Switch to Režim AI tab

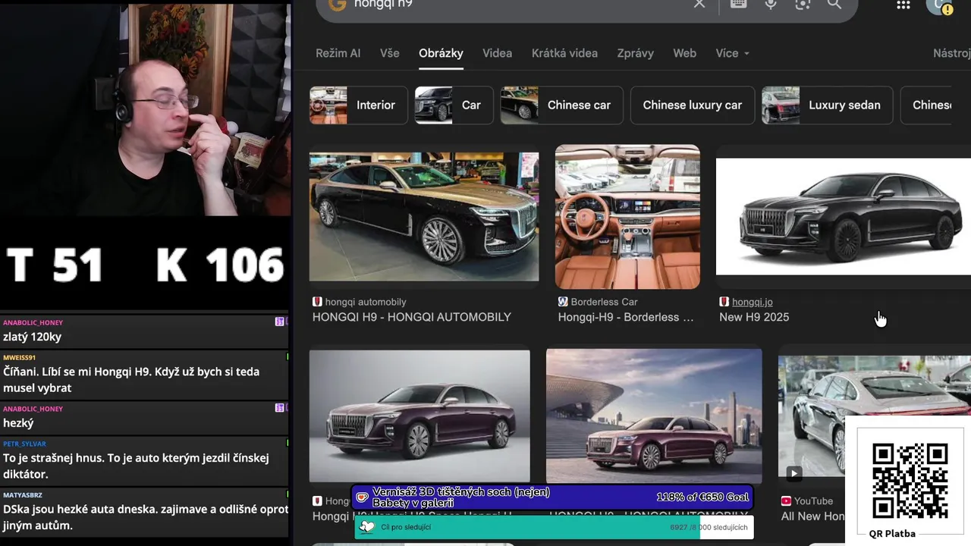[338, 53]
